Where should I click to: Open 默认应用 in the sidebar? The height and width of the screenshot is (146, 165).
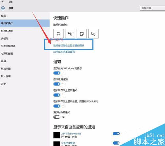click(25, 76)
